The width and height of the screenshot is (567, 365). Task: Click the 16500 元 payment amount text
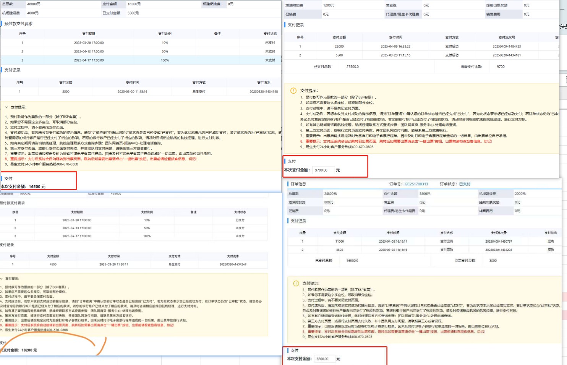click(x=37, y=187)
